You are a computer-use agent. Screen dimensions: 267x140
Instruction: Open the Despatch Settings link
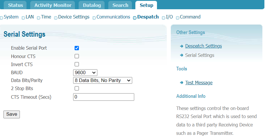203,46
